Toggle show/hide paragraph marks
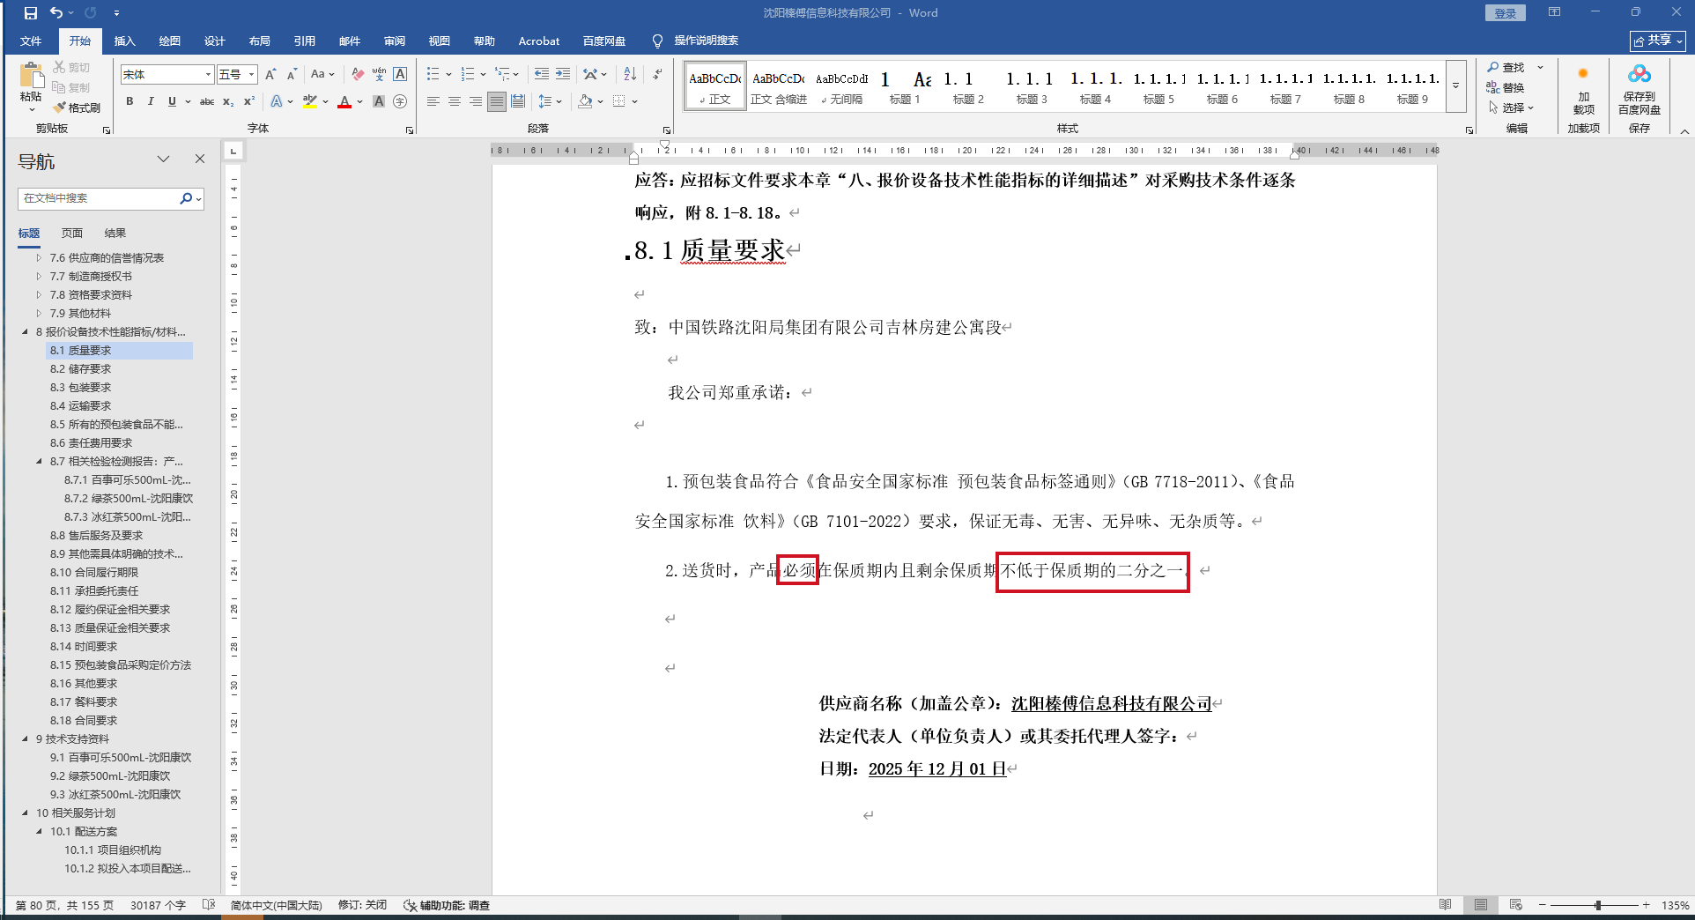The image size is (1695, 920). (657, 74)
